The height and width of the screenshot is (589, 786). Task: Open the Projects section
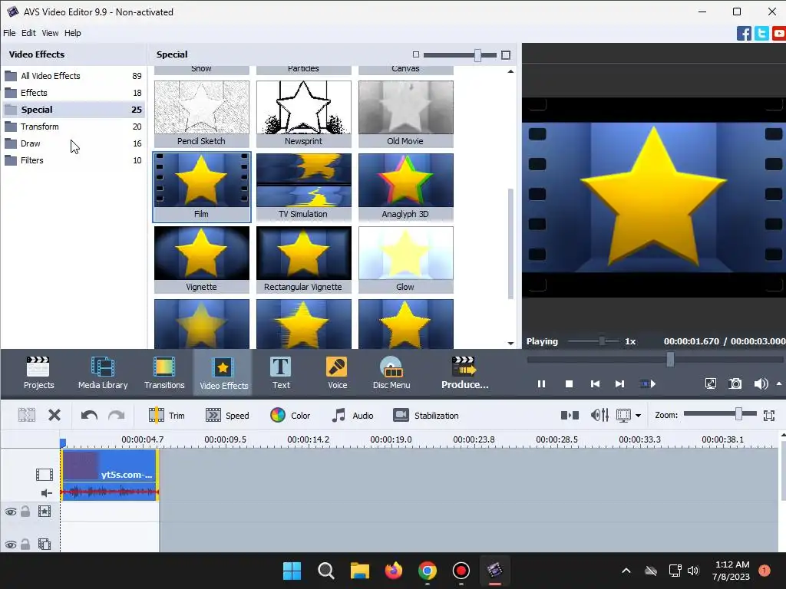pos(38,372)
